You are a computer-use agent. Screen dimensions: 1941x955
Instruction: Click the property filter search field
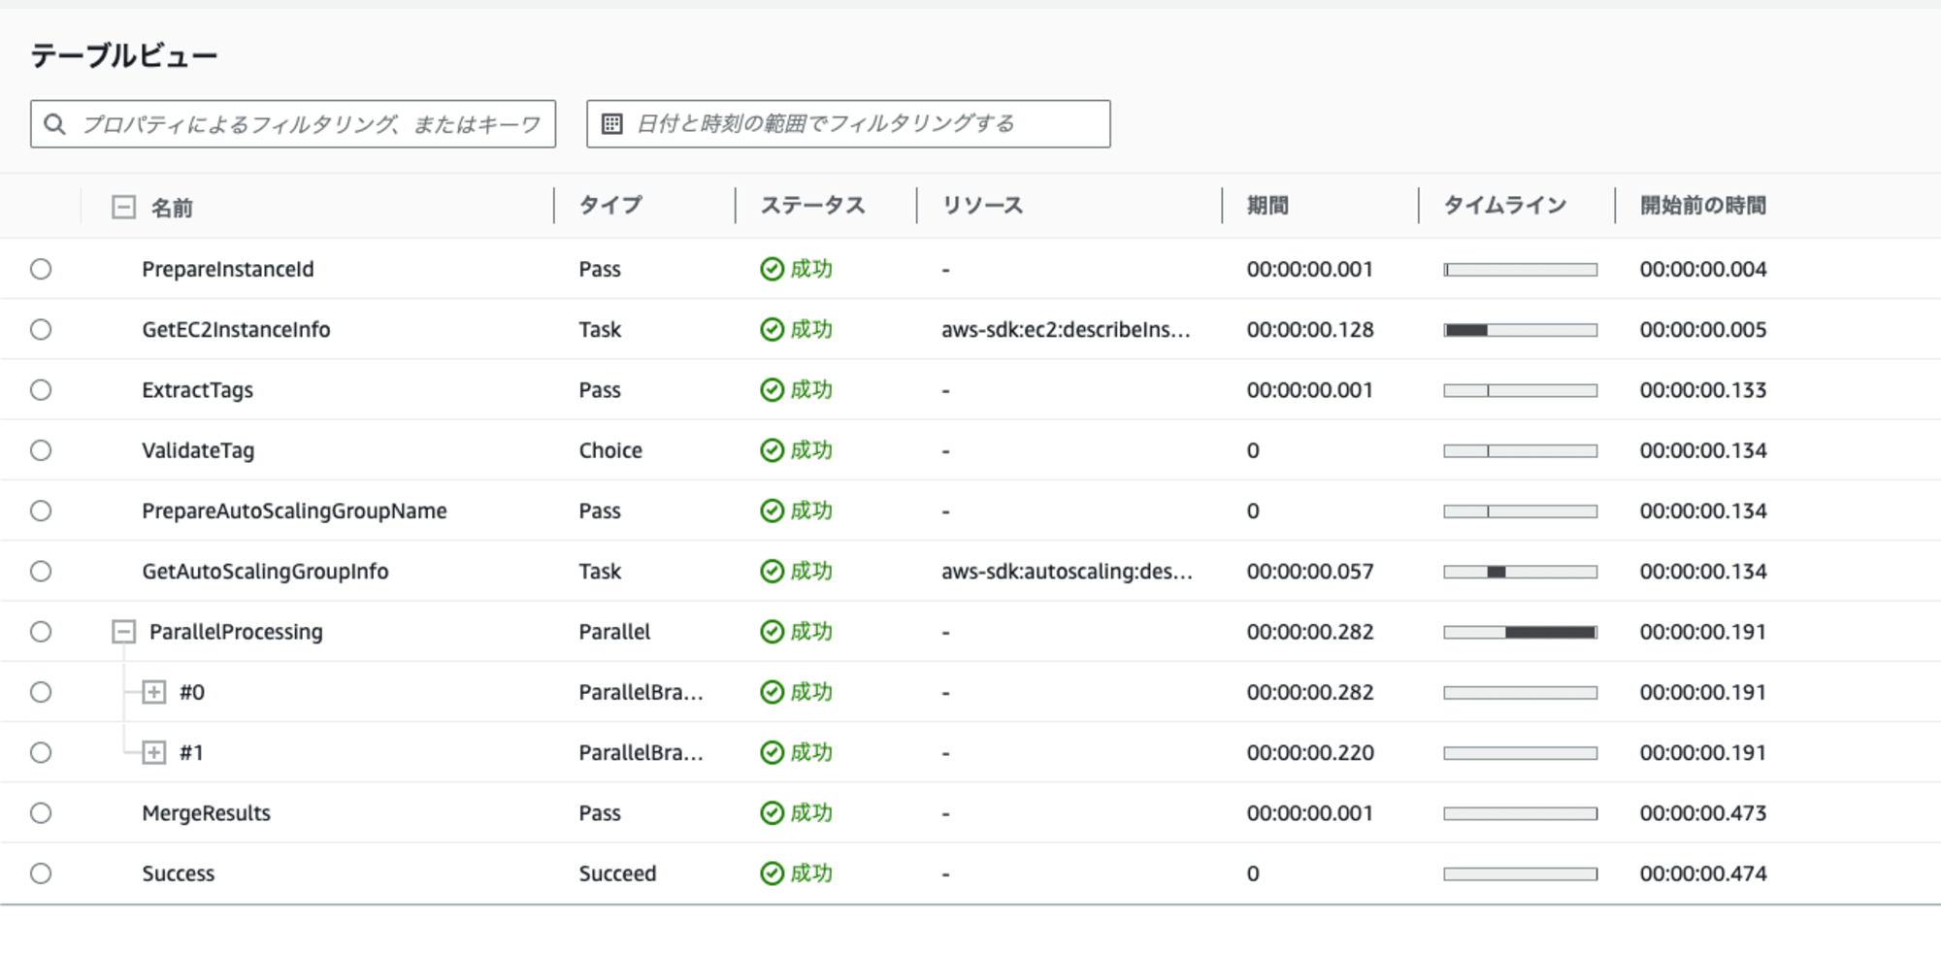click(x=293, y=124)
